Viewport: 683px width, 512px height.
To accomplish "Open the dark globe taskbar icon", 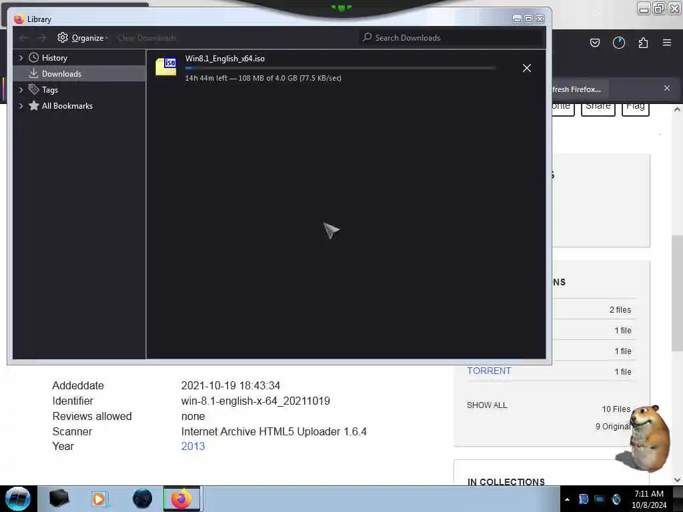I will point(143,499).
